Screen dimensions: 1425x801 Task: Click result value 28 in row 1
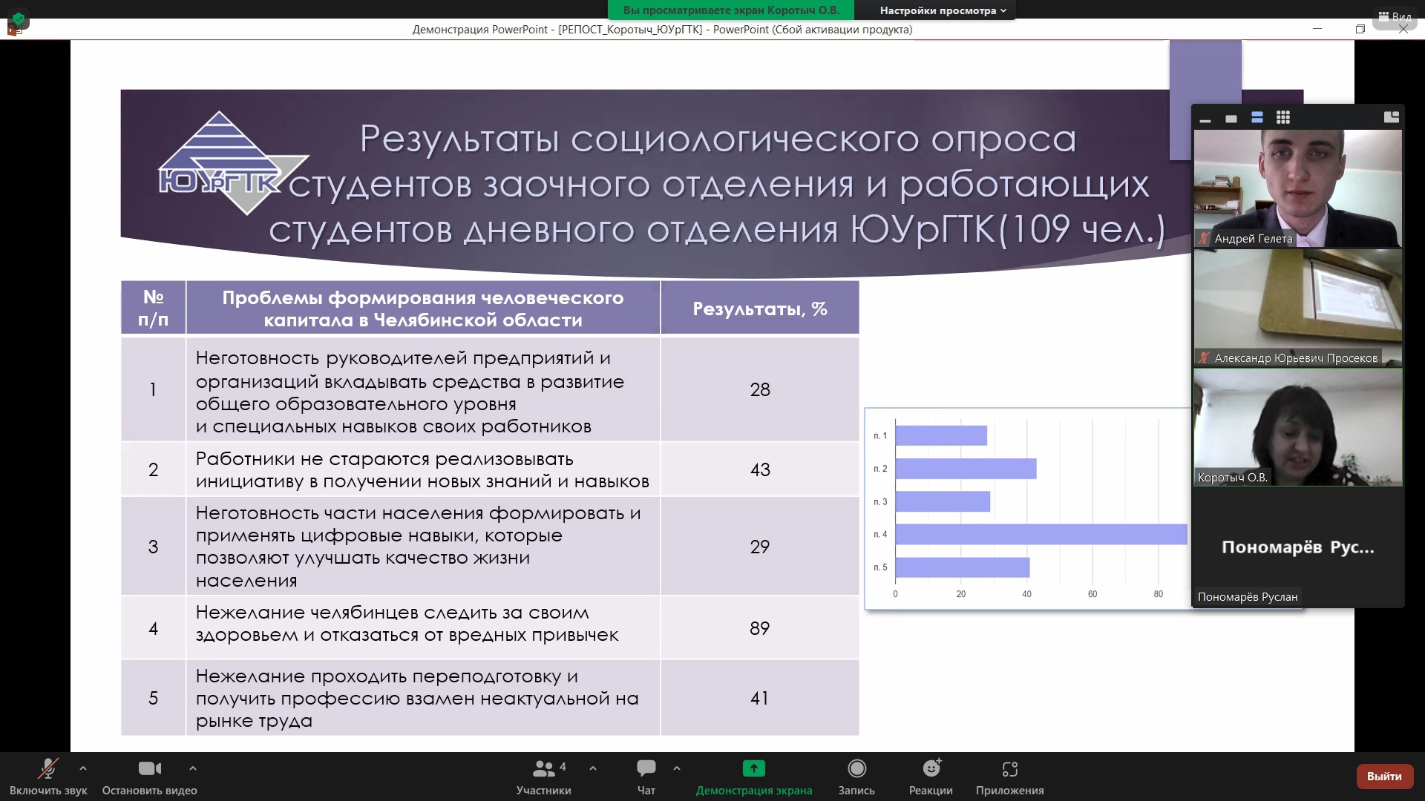point(760,389)
